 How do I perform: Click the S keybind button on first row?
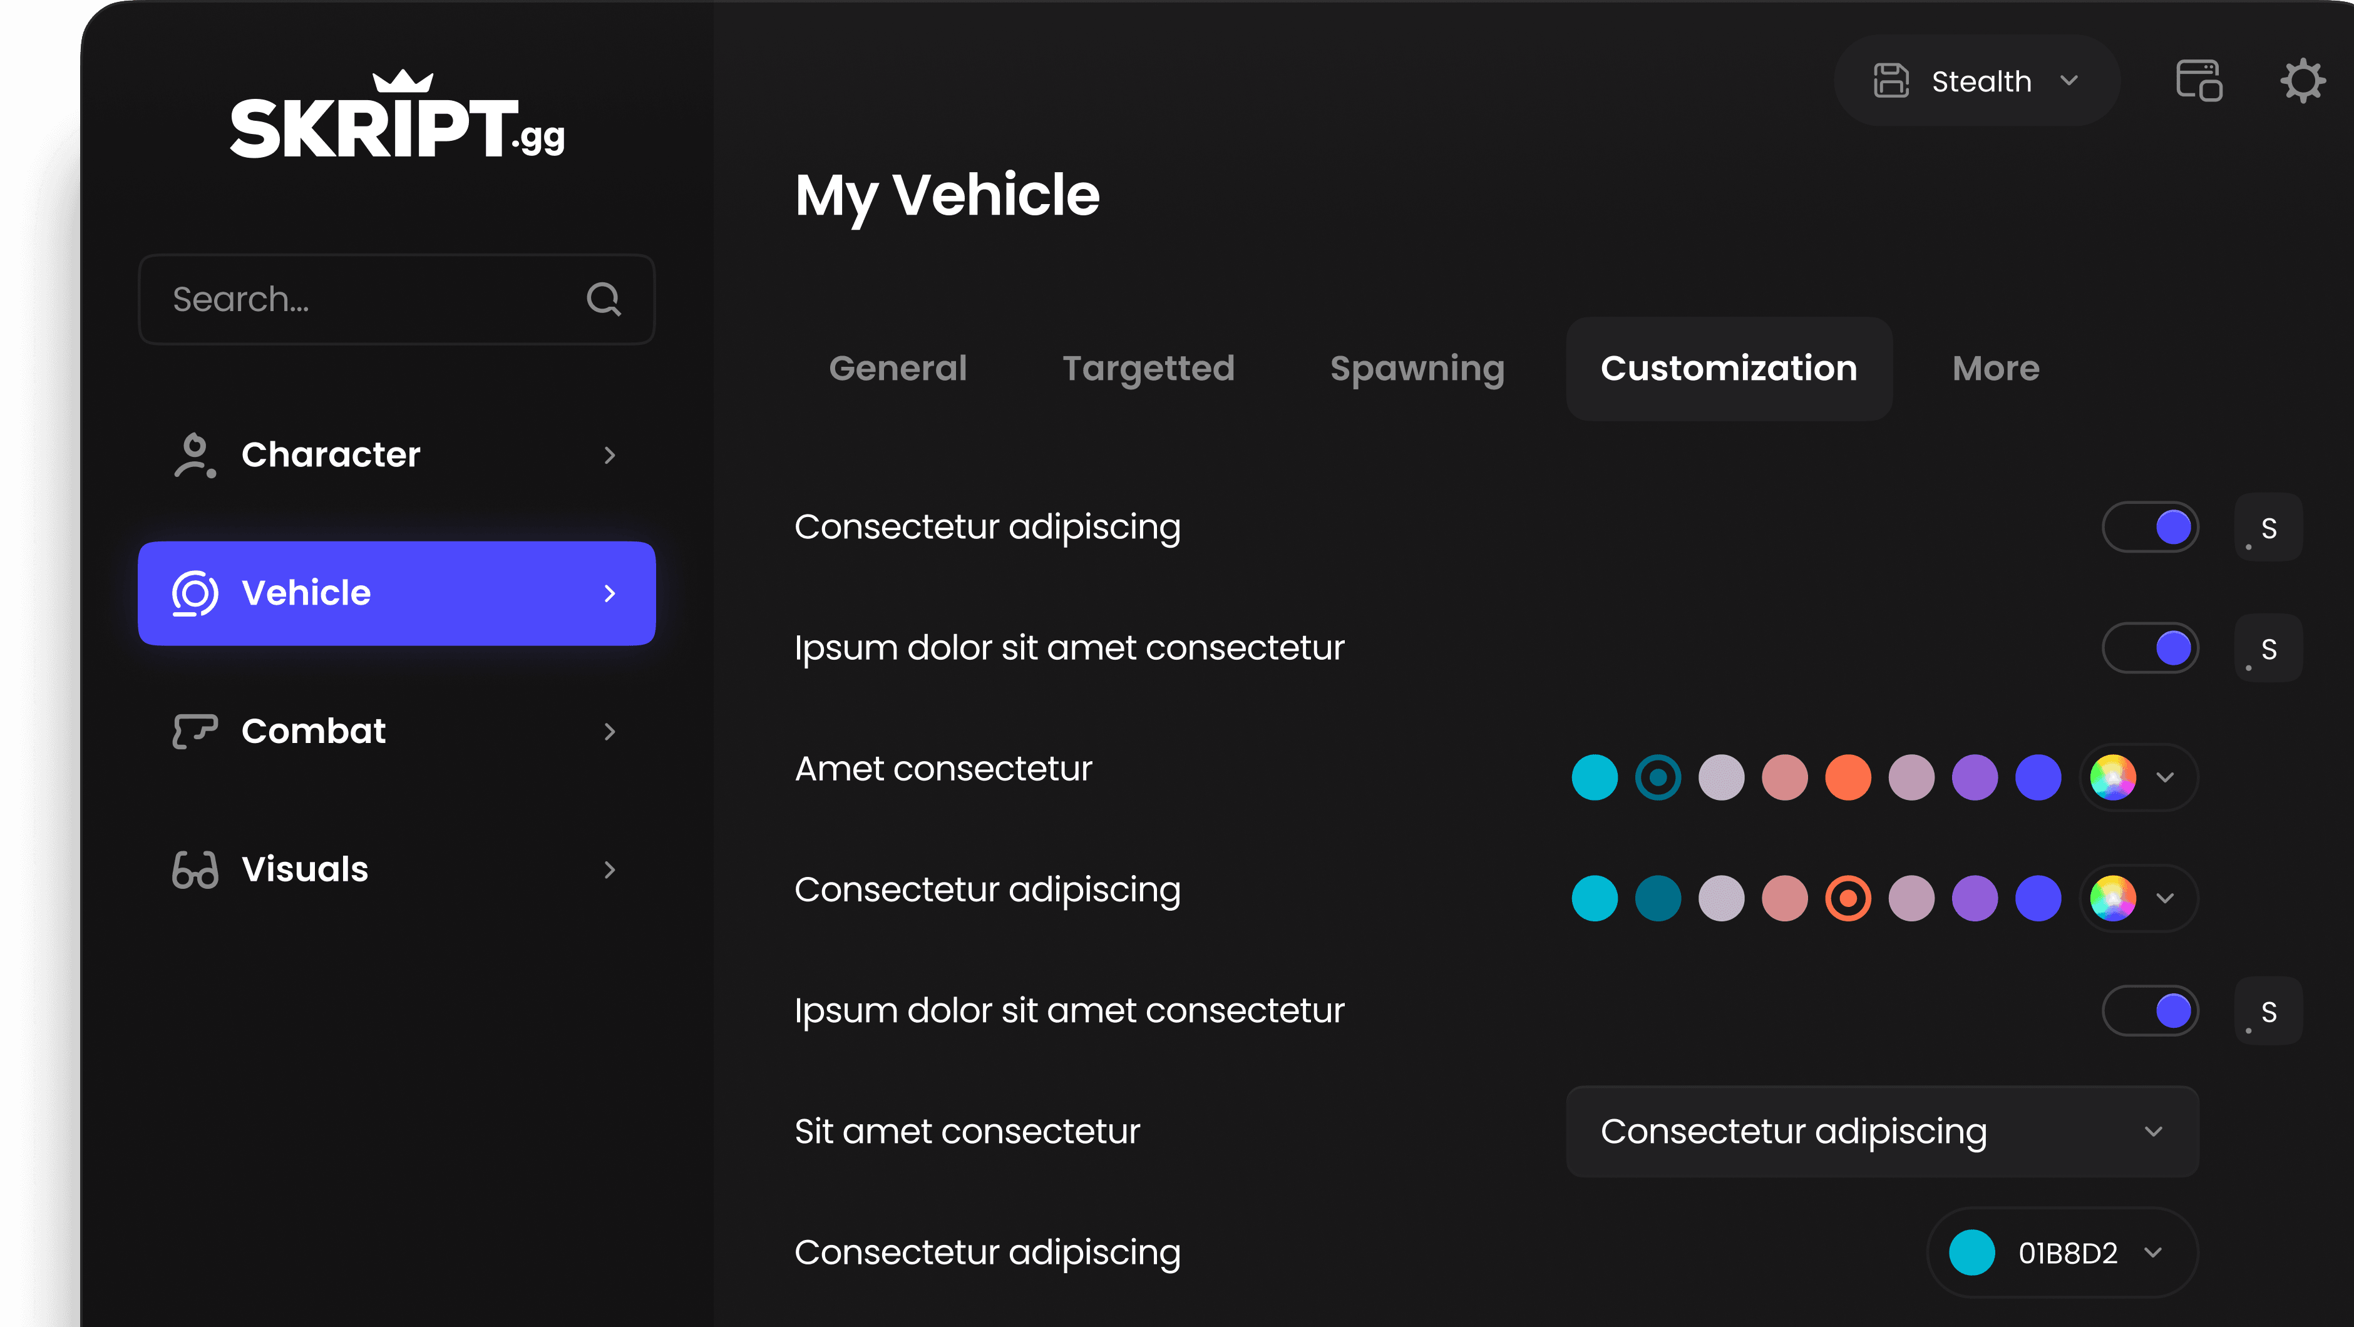(2267, 527)
